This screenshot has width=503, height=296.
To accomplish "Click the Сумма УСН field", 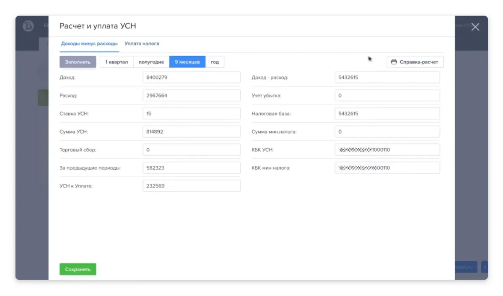I will coord(192,131).
